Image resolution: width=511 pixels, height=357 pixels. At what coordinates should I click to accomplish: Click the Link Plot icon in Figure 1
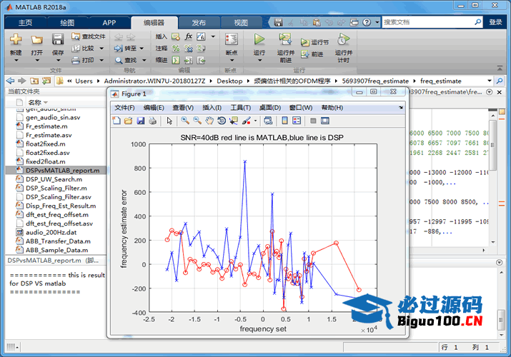pos(268,121)
